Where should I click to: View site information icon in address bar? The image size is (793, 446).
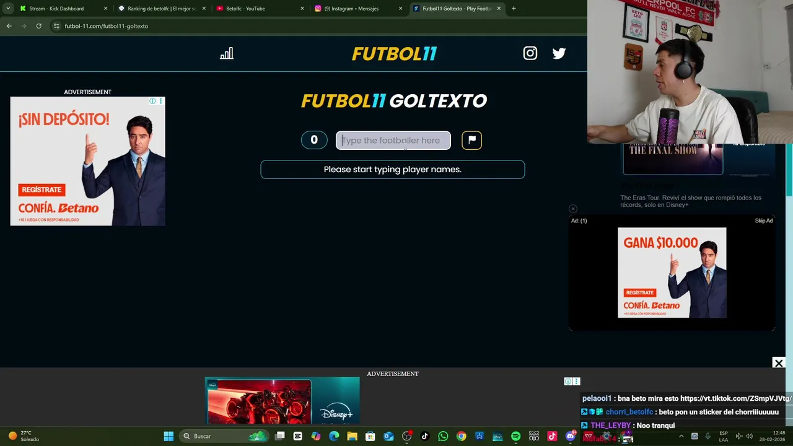56,26
